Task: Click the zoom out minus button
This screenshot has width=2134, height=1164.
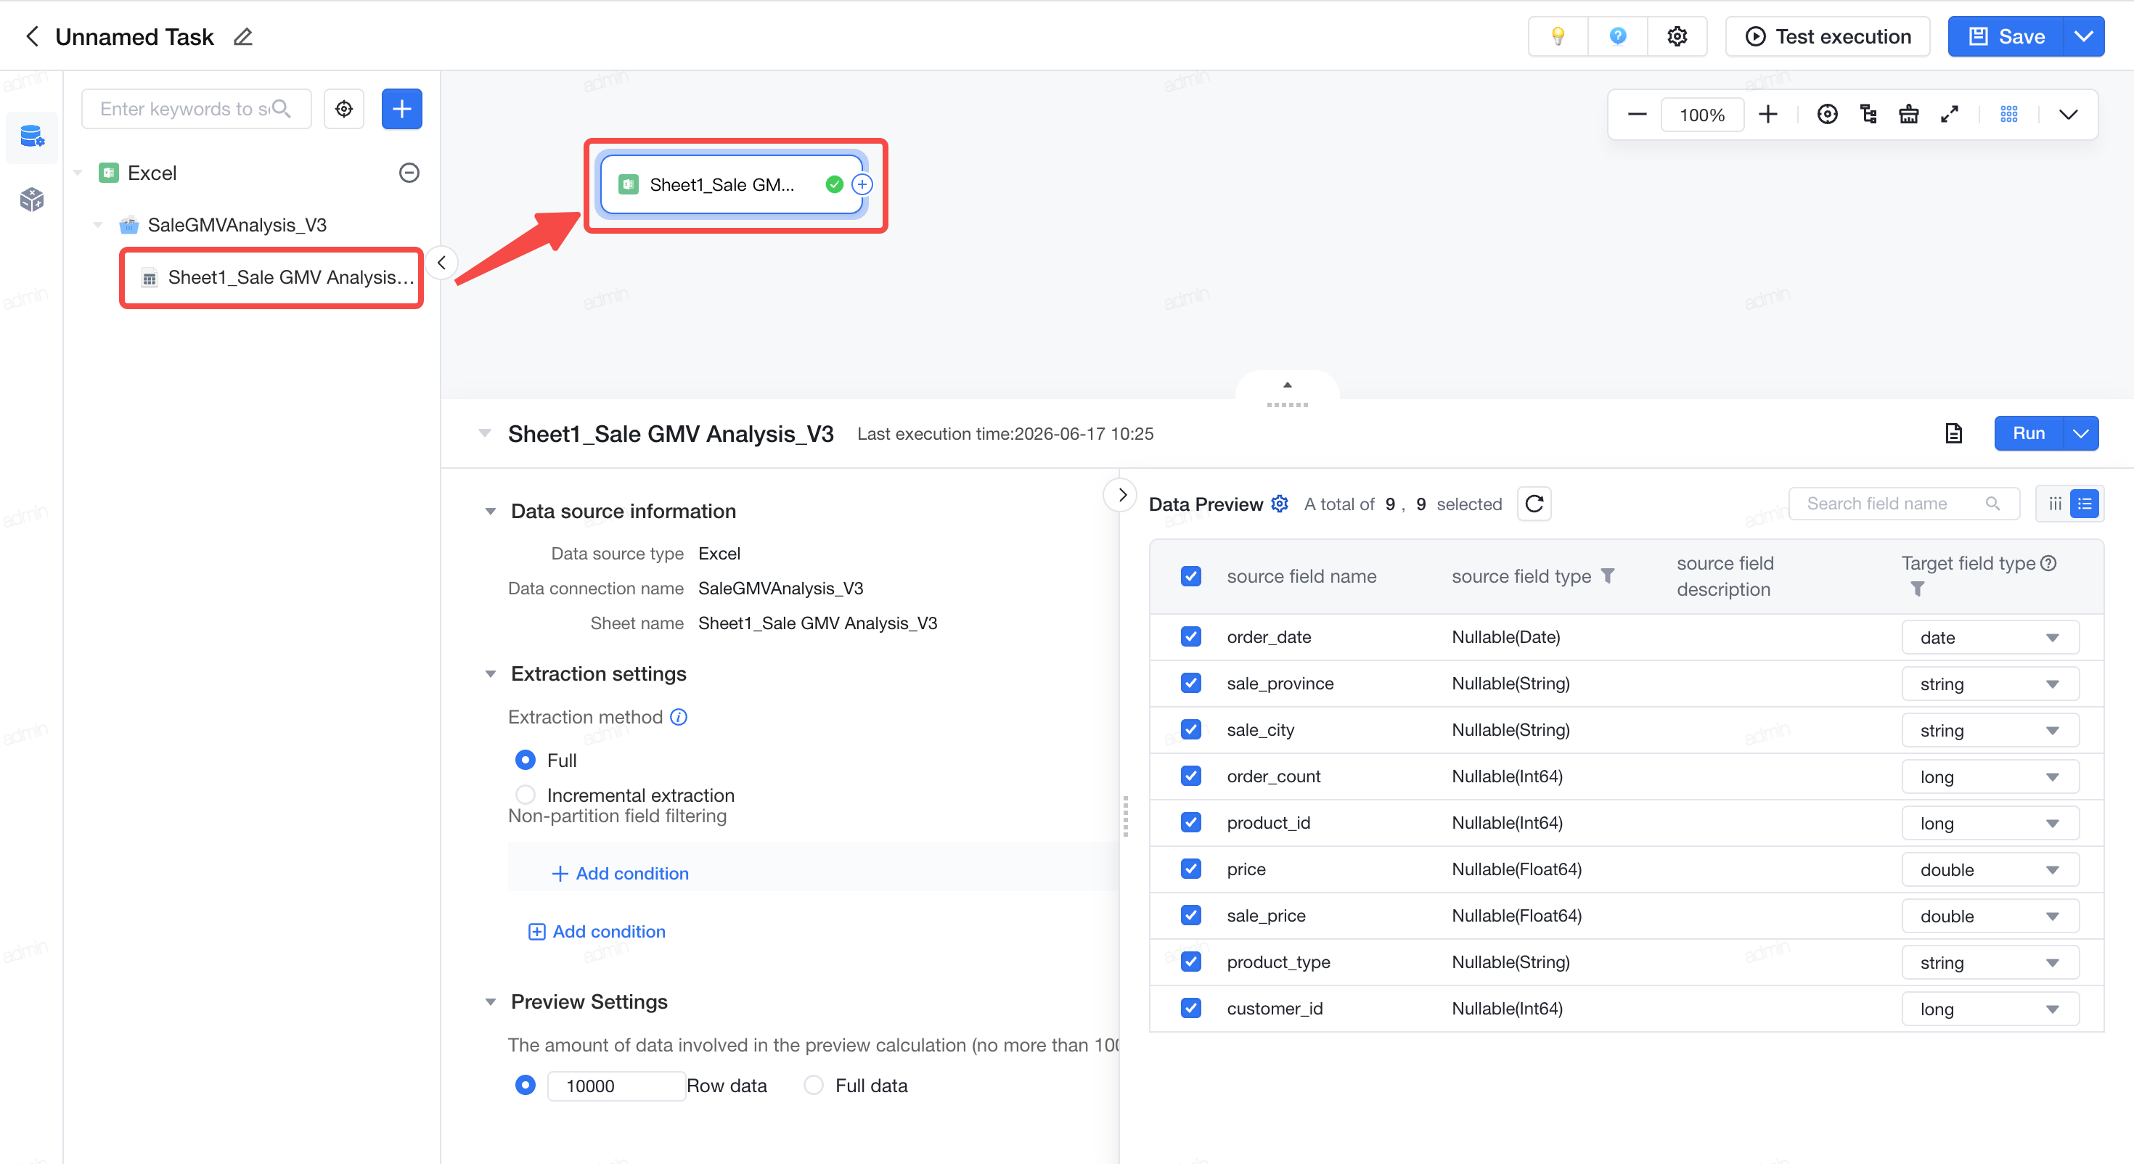Action: coord(1637,115)
